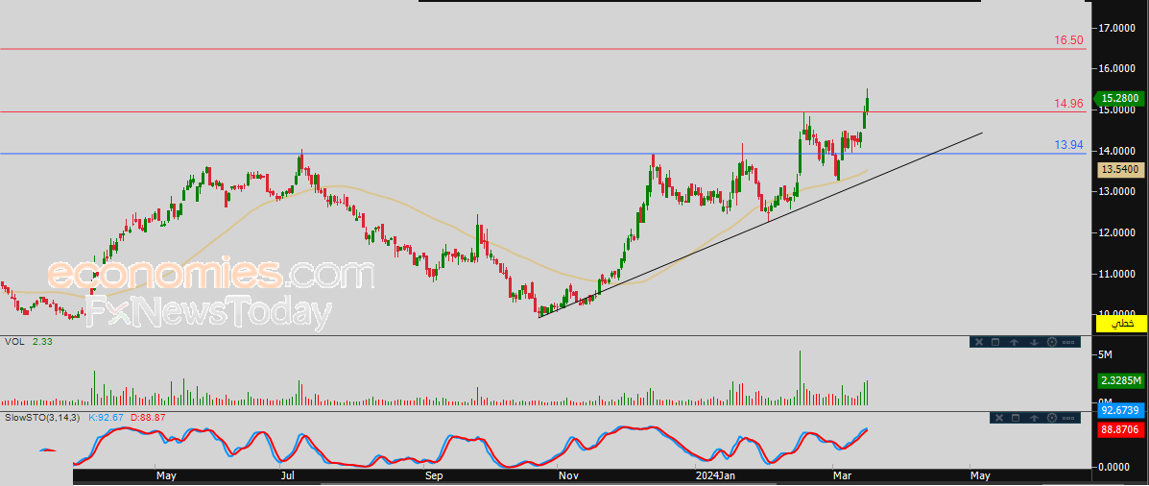Click the 12.0000 price axis tick
This screenshot has width=1149, height=486.
tap(1116, 232)
